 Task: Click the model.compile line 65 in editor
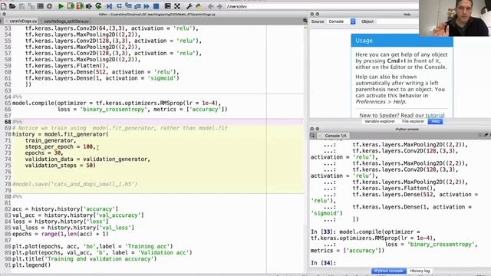(117, 103)
